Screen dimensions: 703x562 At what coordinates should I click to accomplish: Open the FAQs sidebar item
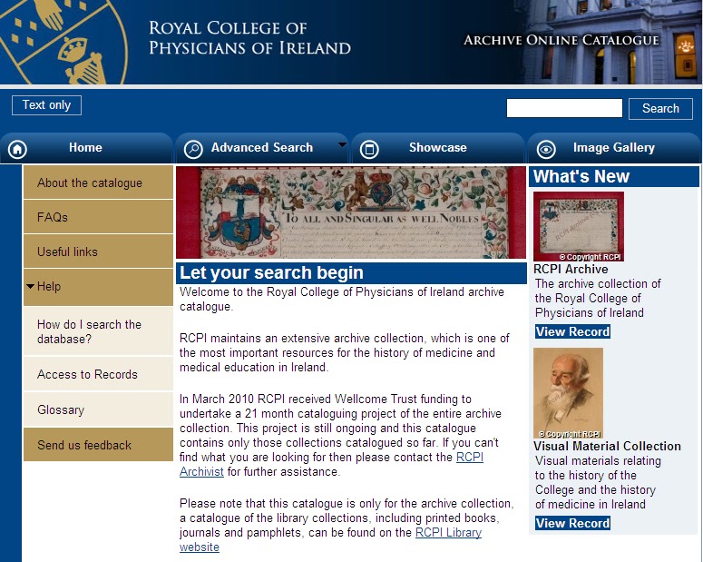point(98,217)
